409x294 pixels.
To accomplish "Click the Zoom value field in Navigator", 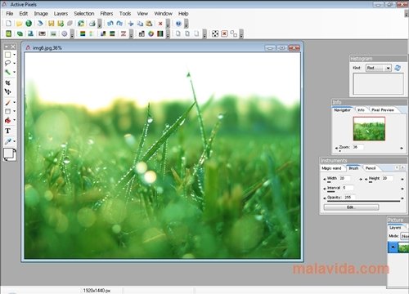I will click(357, 147).
